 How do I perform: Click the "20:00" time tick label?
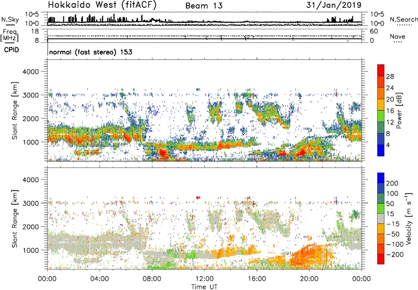[x=309, y=279]
